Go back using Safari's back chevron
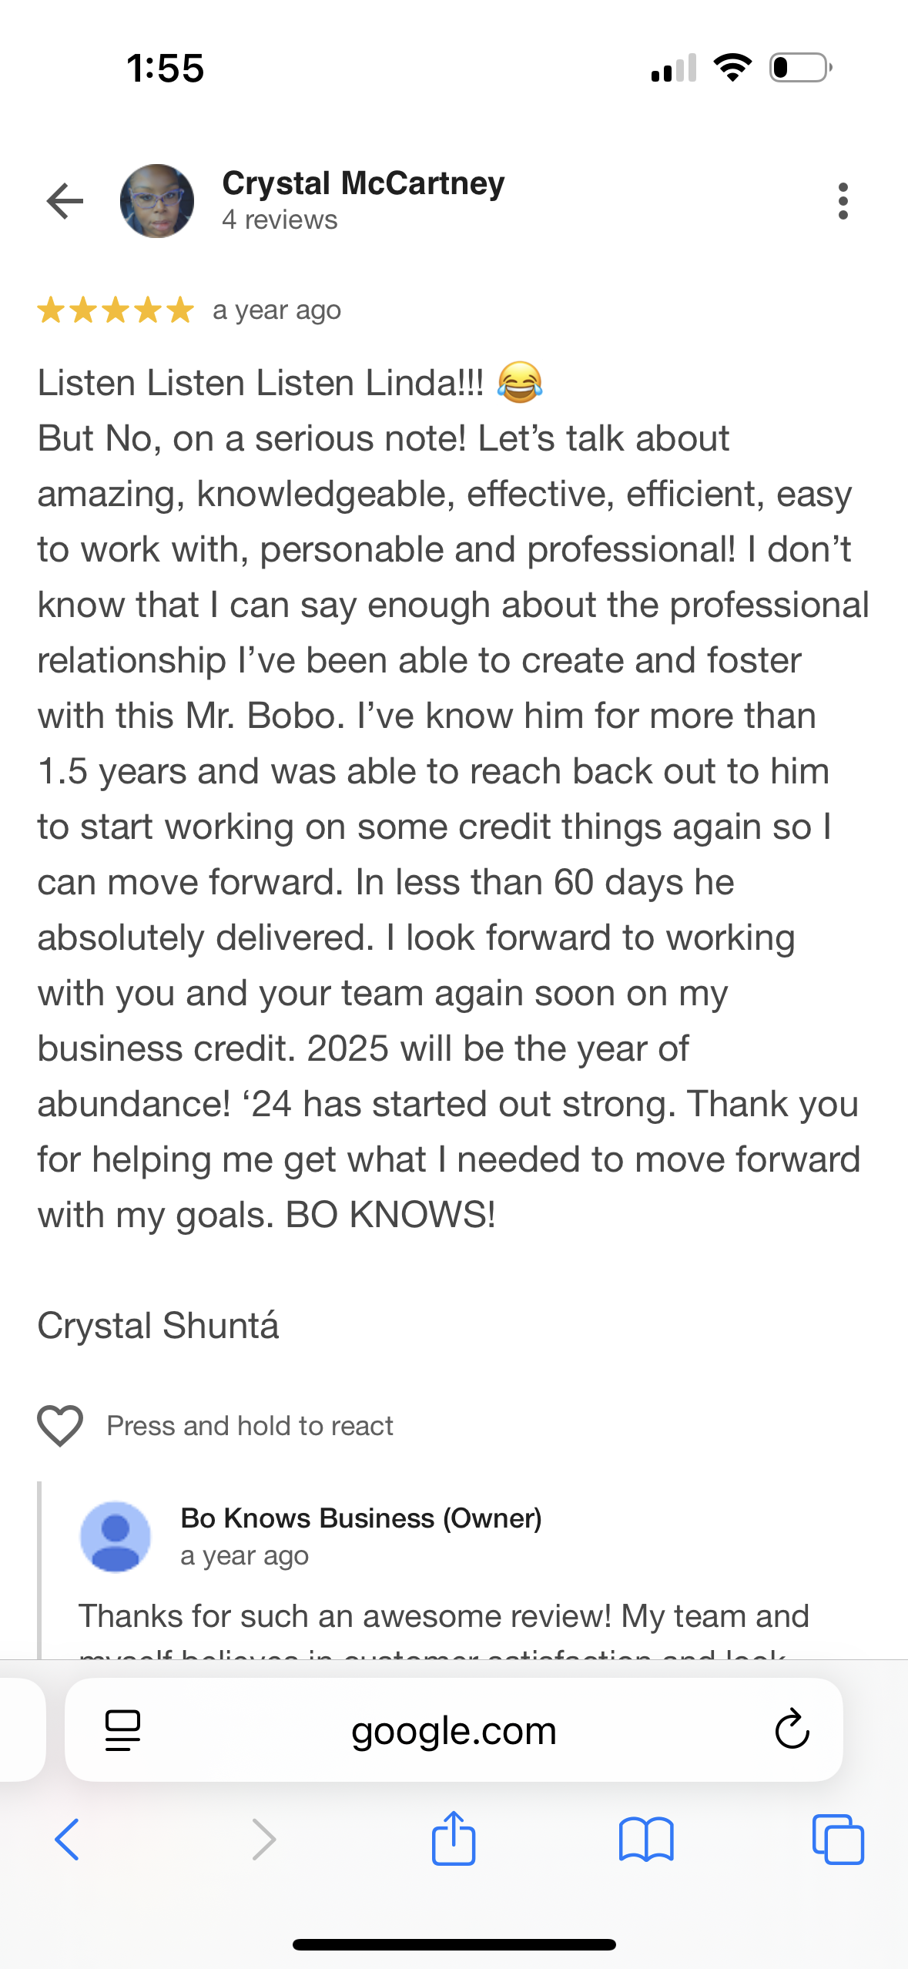The image size is (908, 1969). 67,1840
